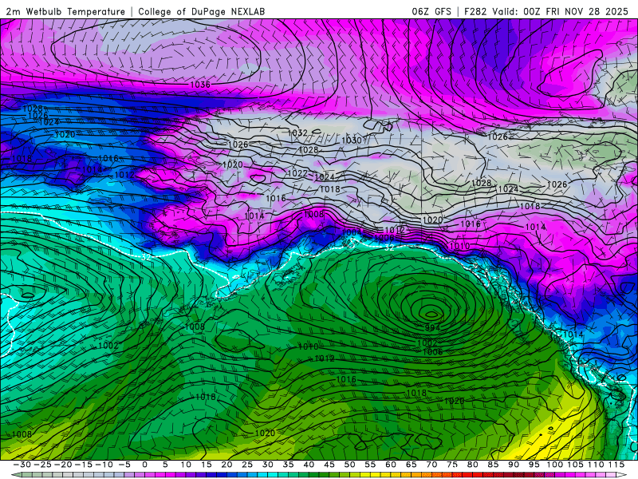This screenshot has height=479, width=638.
Task: Click the 40 value on the color scale
Action: (309, 465)
